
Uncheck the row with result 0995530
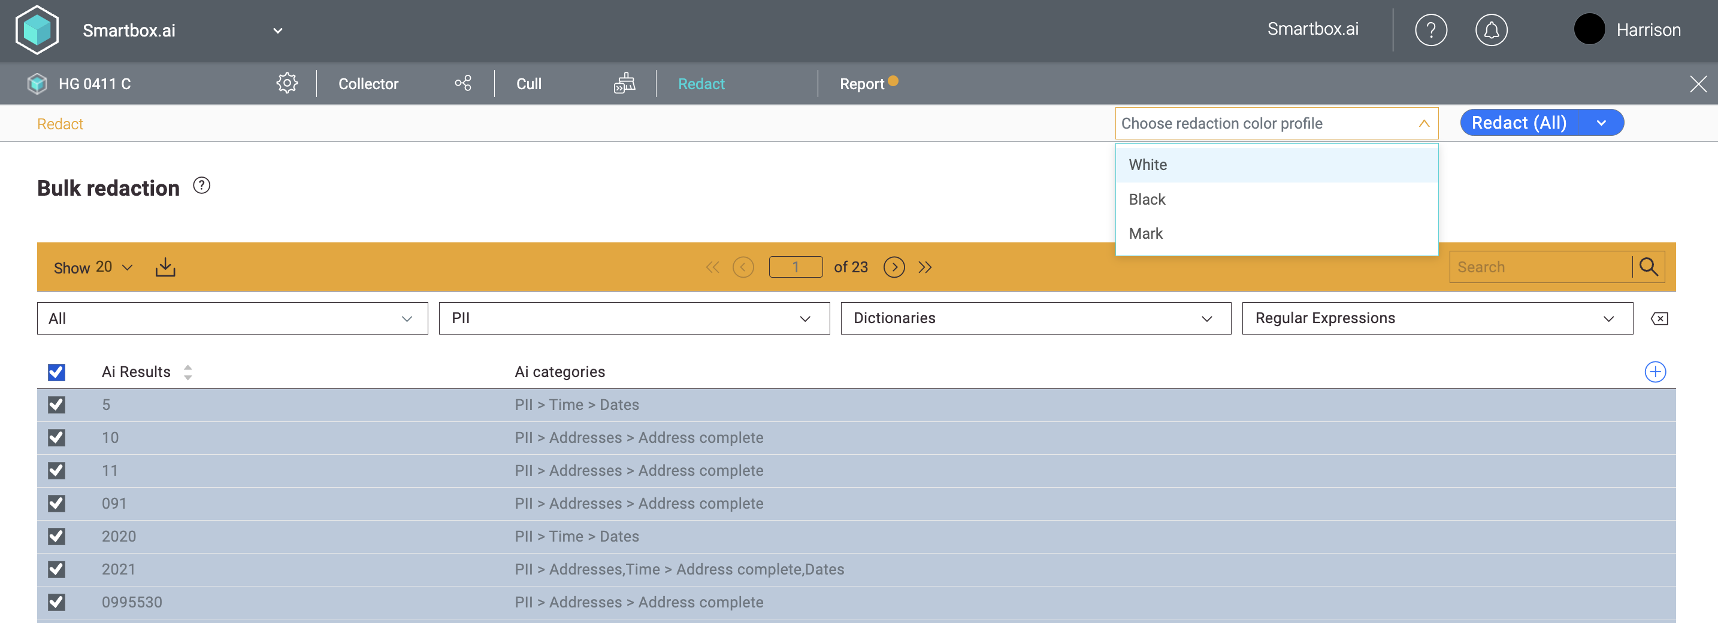tap(57, 602)
